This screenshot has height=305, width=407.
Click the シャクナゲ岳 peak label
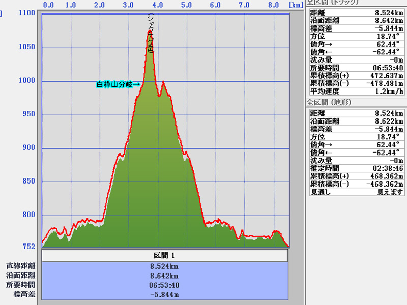(150, 33)
